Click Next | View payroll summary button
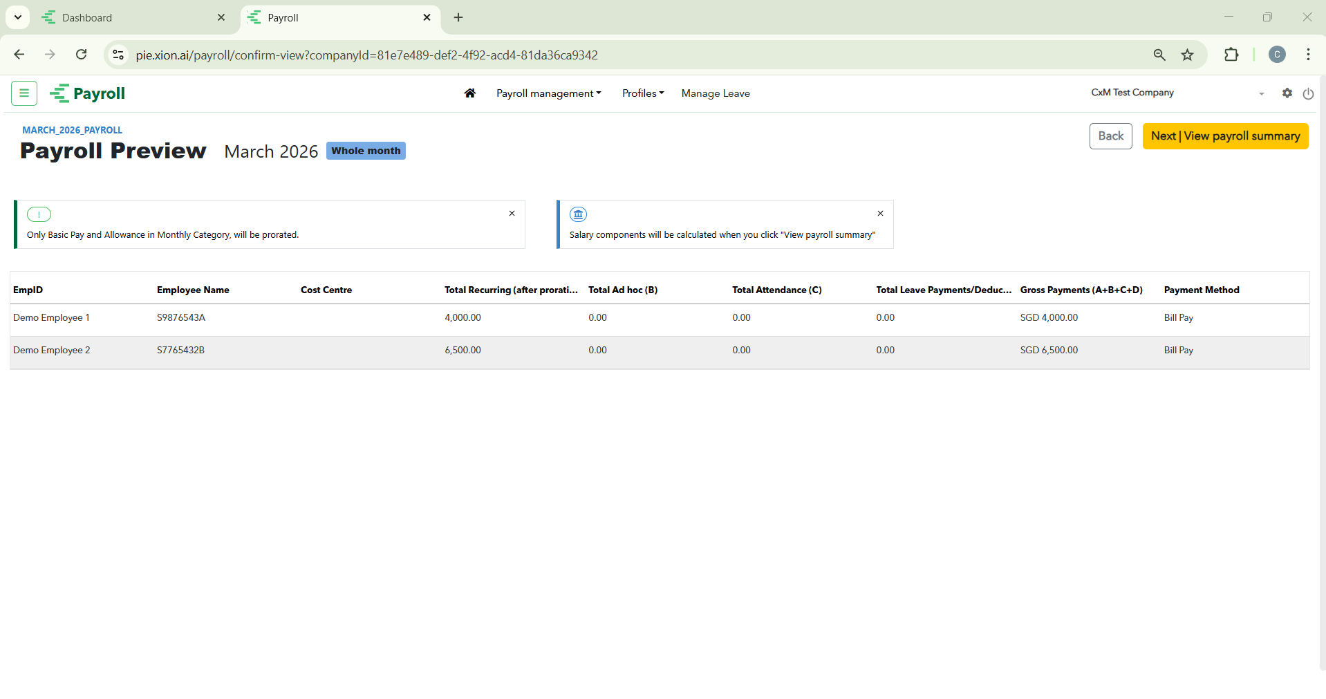1326x699 pixels. 1225,136
